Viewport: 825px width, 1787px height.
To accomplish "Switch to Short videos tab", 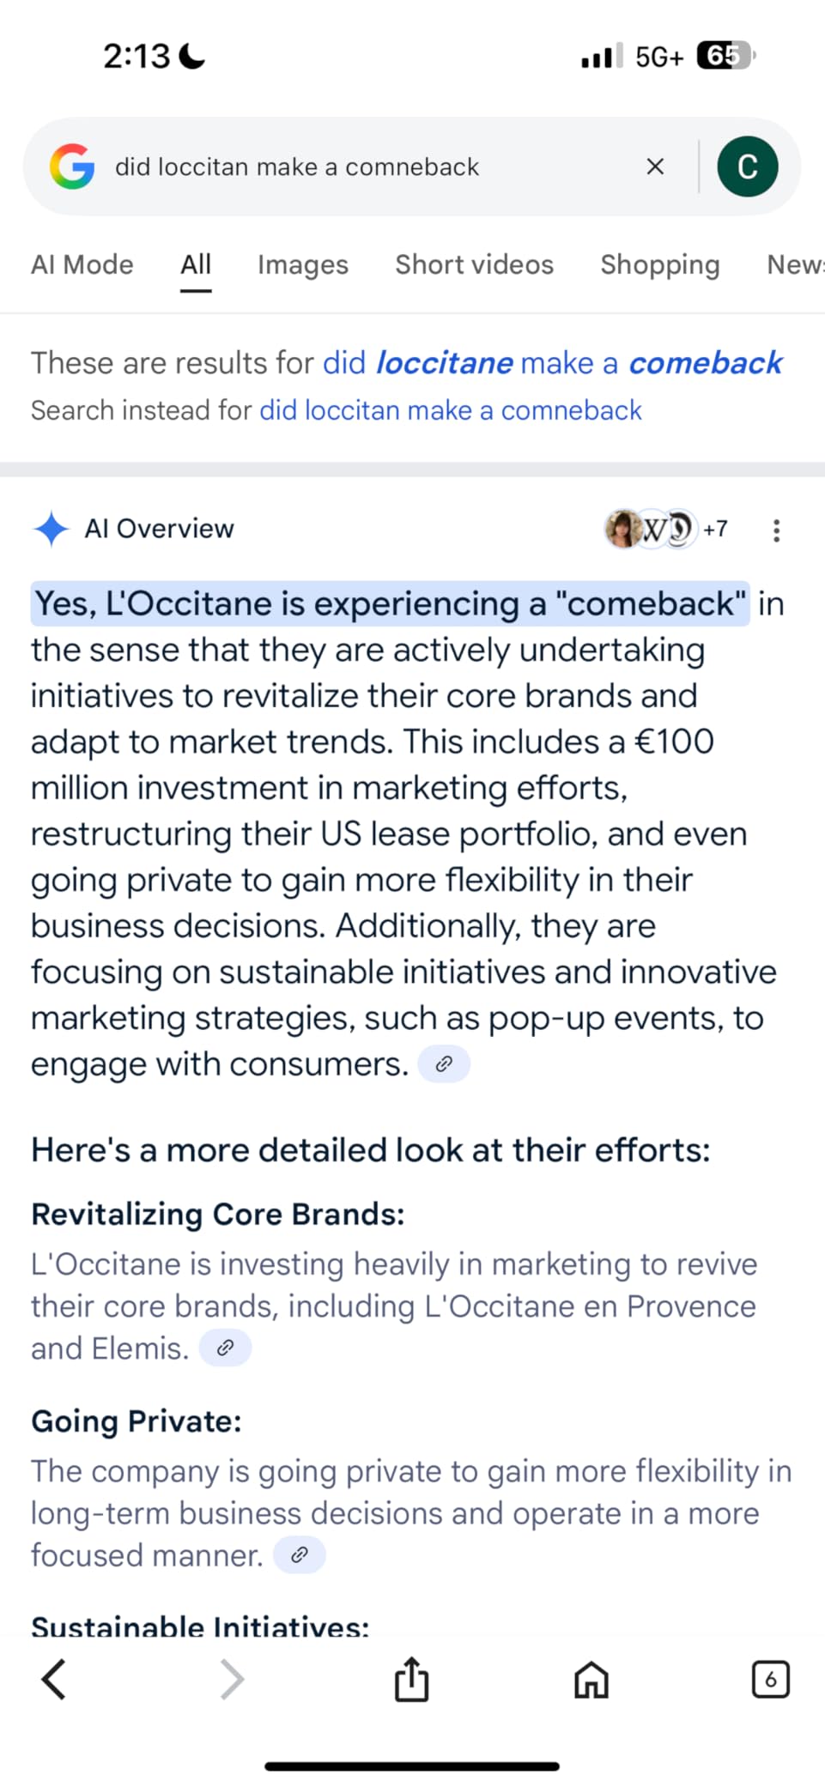I will coord(474,264).
